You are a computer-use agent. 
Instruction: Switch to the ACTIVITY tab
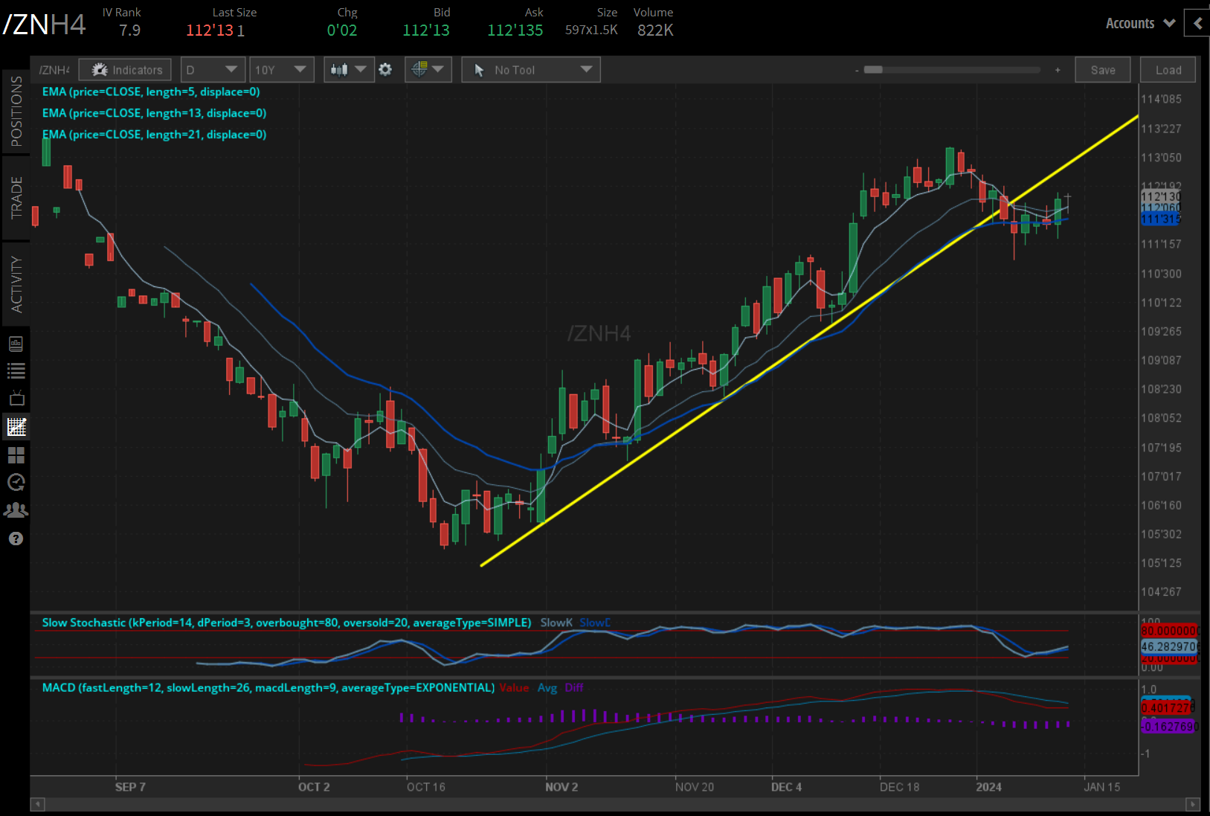16,284
